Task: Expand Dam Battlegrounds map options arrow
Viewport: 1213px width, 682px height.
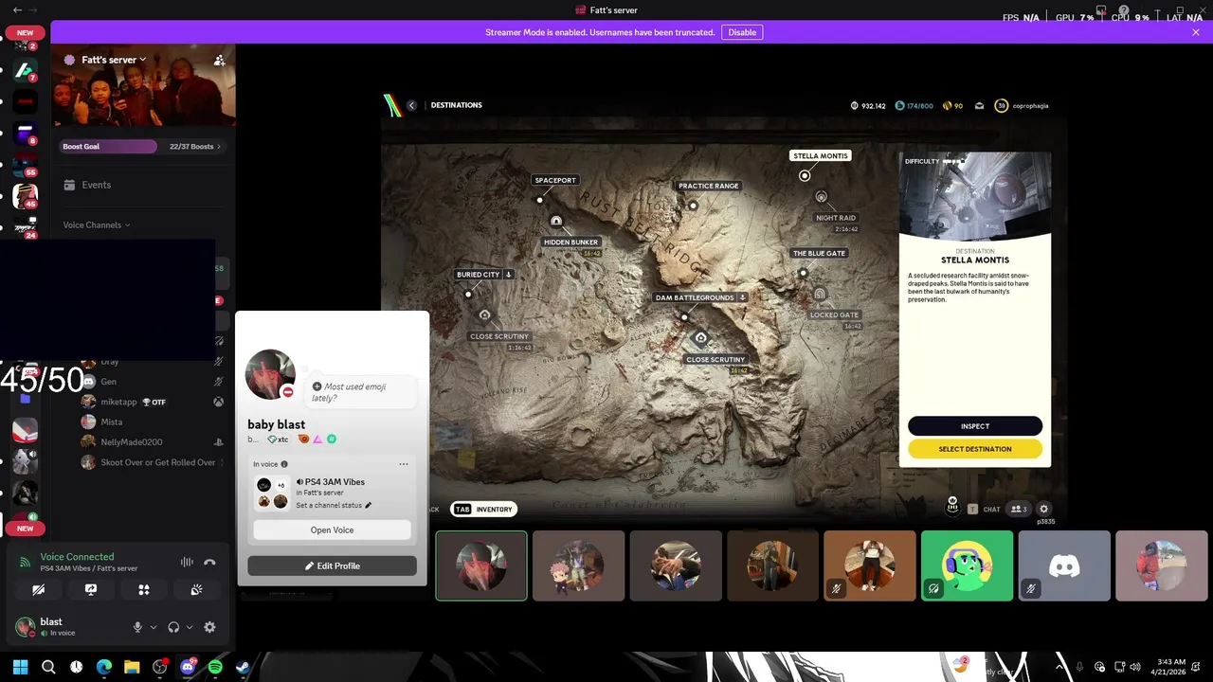Action: pos(742,297)
